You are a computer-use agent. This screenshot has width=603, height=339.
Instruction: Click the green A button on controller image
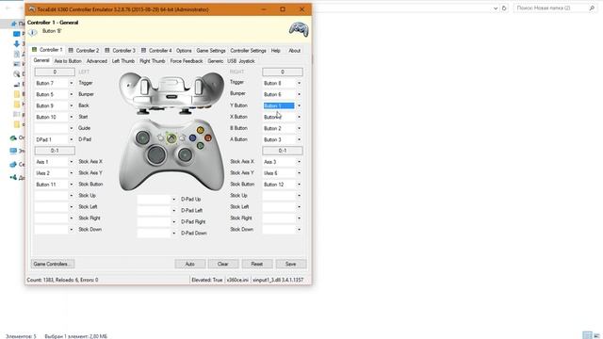pos(201,145)
